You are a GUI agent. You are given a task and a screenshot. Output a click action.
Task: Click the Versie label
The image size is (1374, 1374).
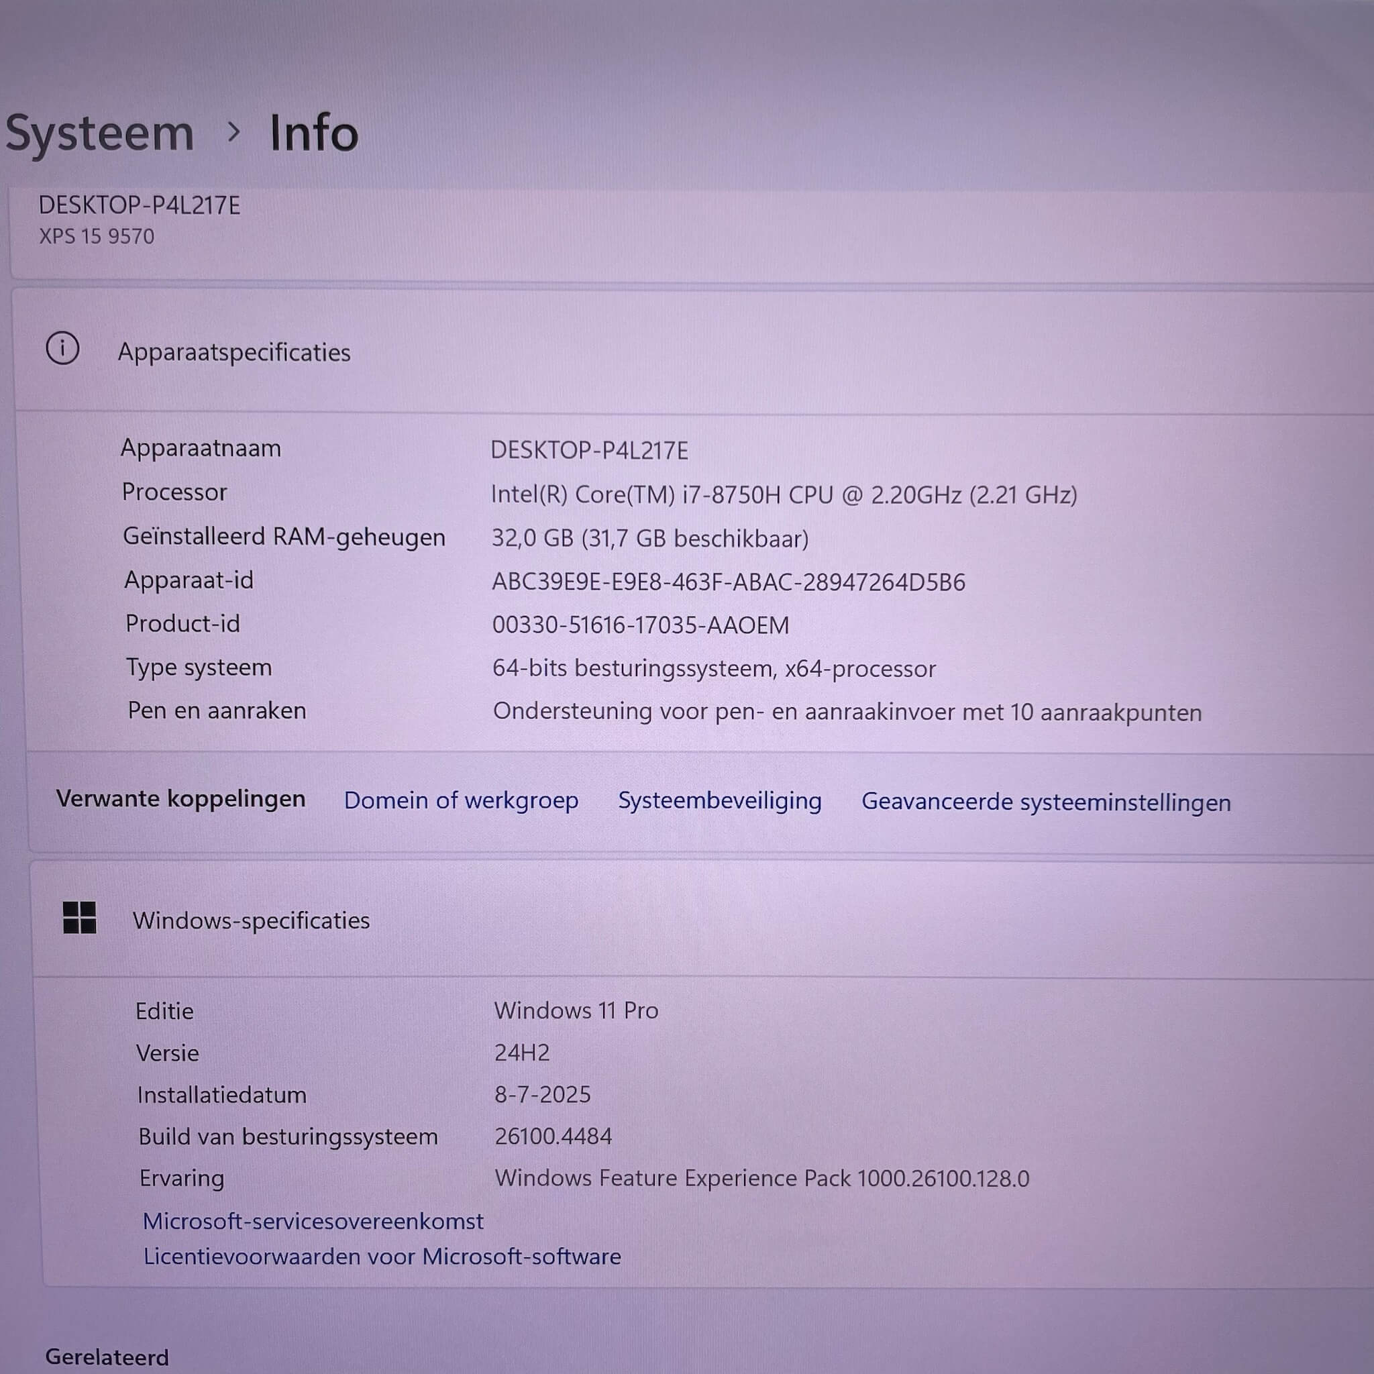click(167, 1053)
